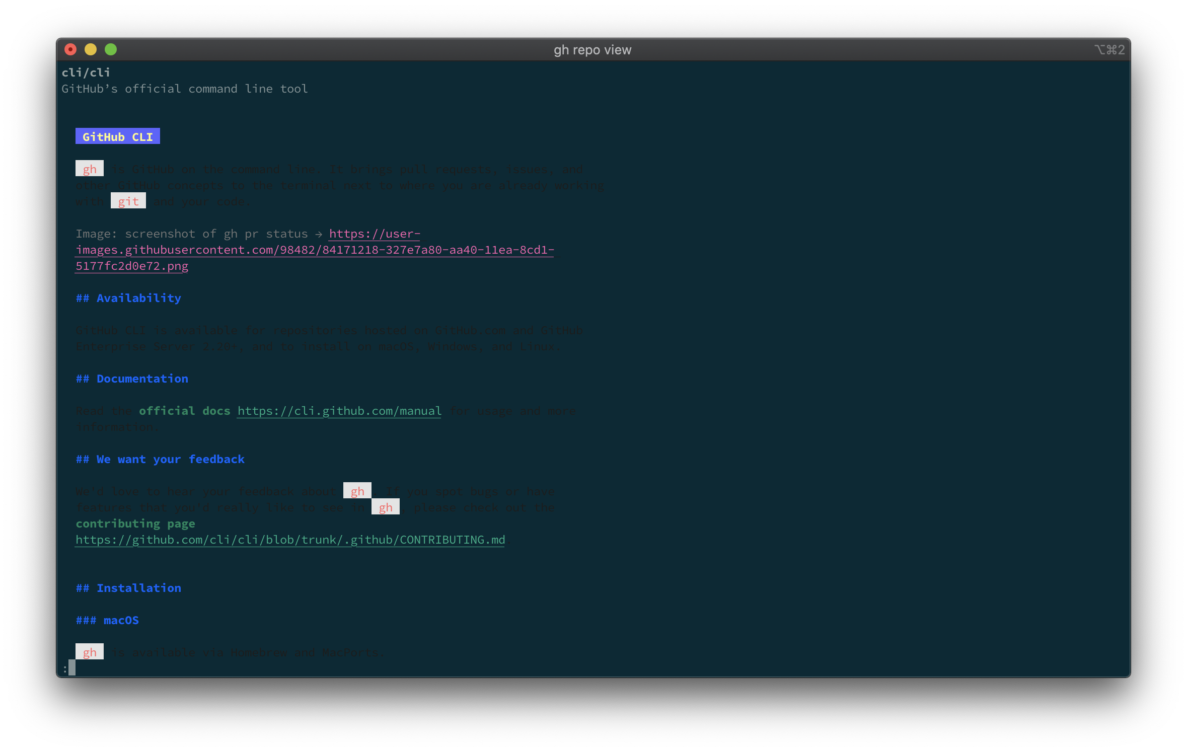1187x752 pixels.
Task: Click the gh repo view window title
Action: 593,49
